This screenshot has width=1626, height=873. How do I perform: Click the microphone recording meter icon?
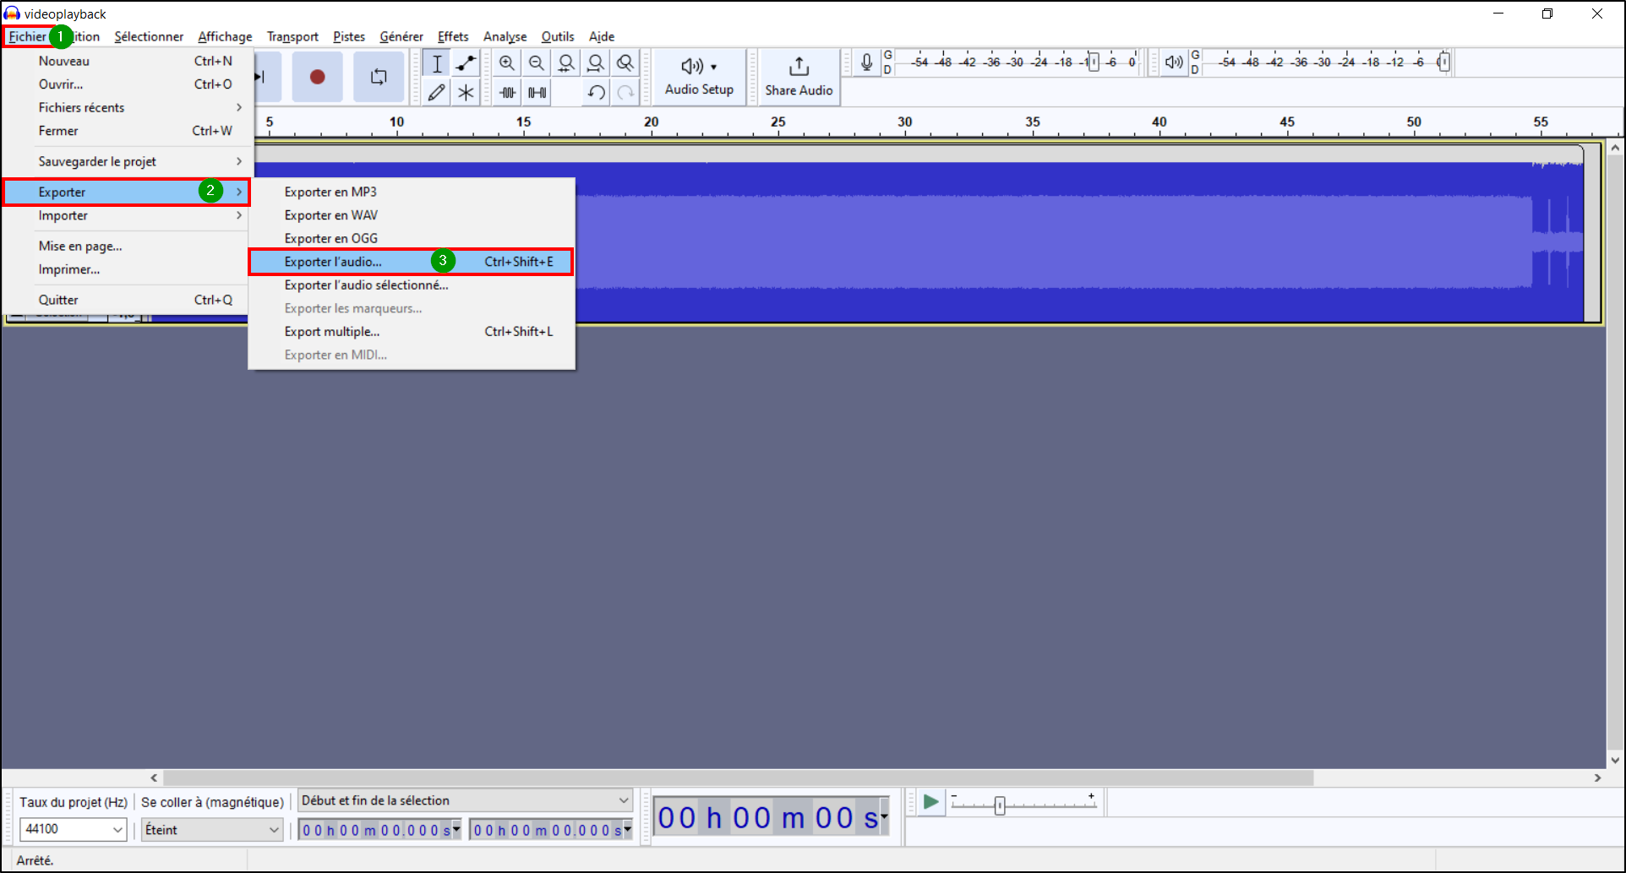[866, 62]
